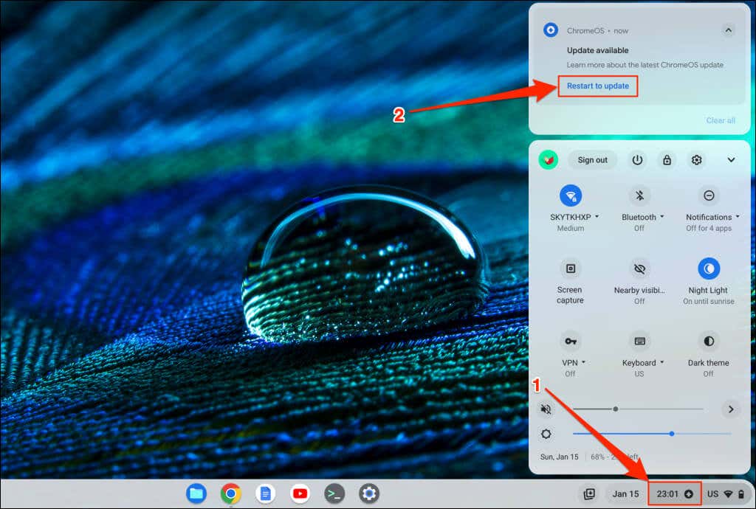Screen dimensions: 756x509
Task: Click the 23:01 clock in the shelf
Action: 667,494
